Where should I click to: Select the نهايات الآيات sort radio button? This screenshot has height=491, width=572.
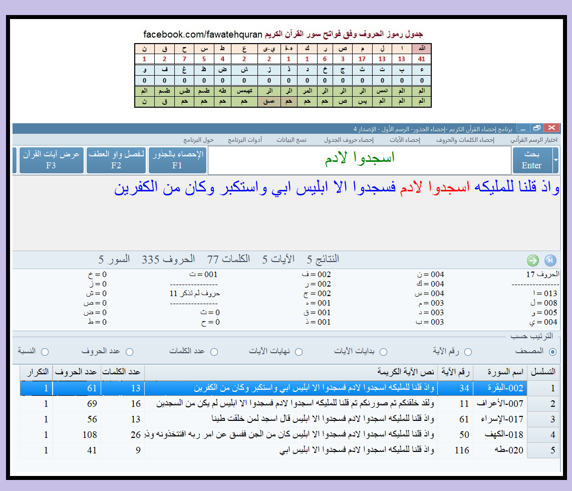[x=299, y=352]
